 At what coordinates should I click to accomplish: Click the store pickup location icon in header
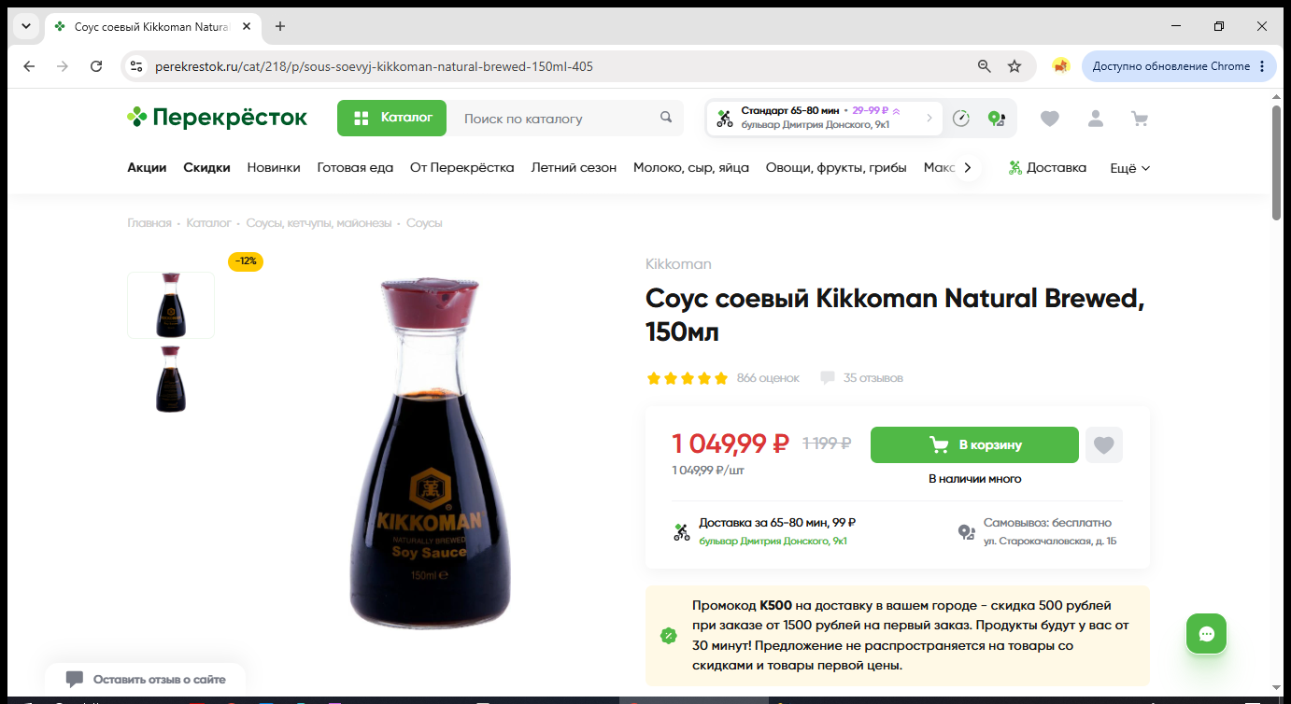(996, 119)
